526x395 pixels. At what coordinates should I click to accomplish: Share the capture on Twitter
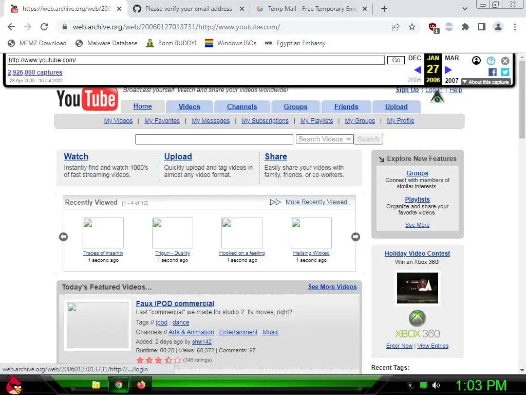tap(505, 72)
